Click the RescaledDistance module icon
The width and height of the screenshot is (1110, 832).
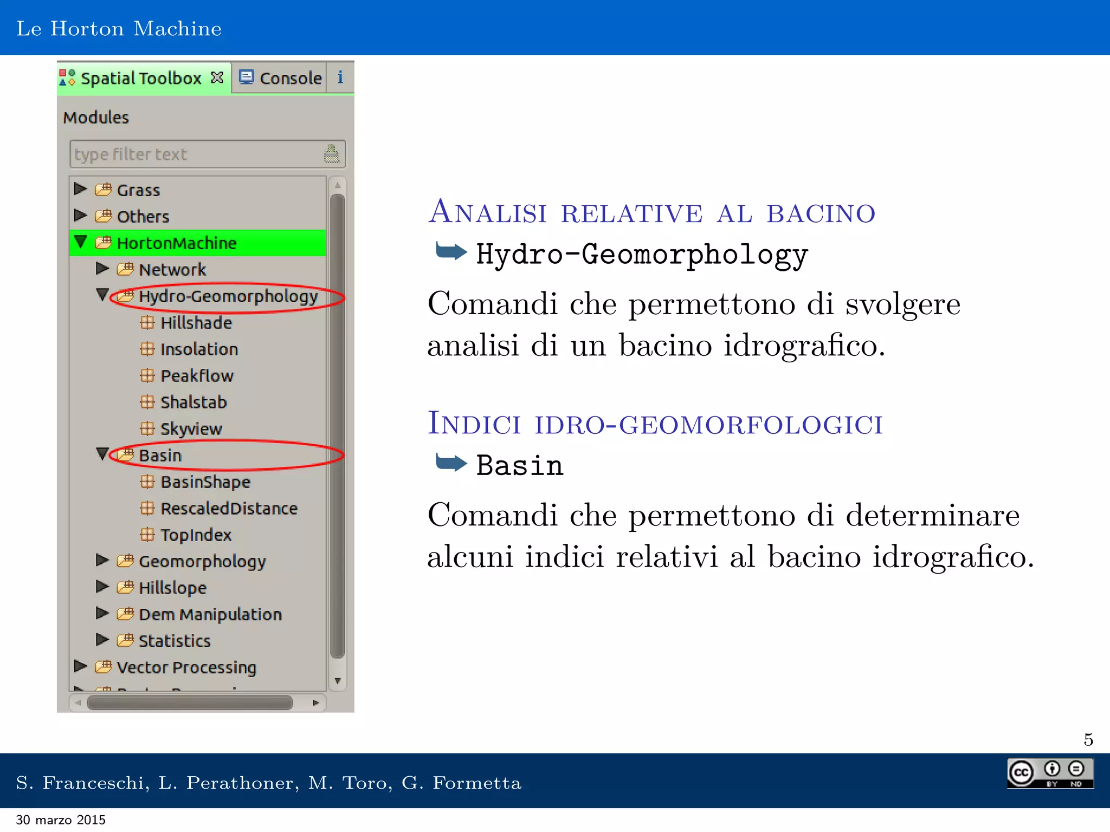pos(147,508)
